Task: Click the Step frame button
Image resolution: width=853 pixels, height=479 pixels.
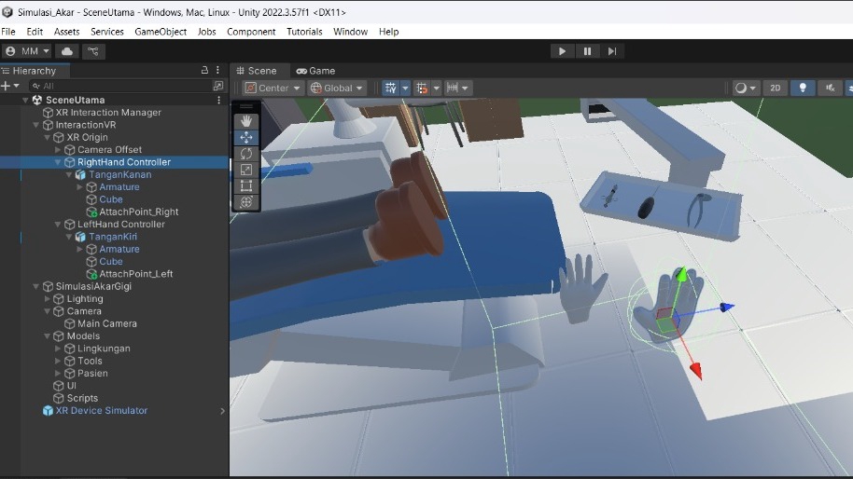Action: tap(612, 51)
